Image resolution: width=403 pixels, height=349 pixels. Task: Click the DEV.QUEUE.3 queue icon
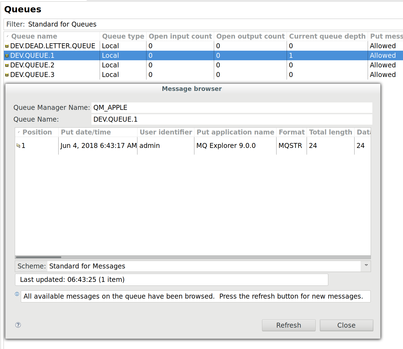click(x=7, y=75)
